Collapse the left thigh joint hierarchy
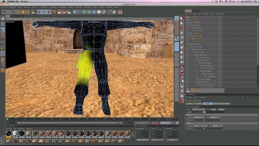 pos(189,22)
